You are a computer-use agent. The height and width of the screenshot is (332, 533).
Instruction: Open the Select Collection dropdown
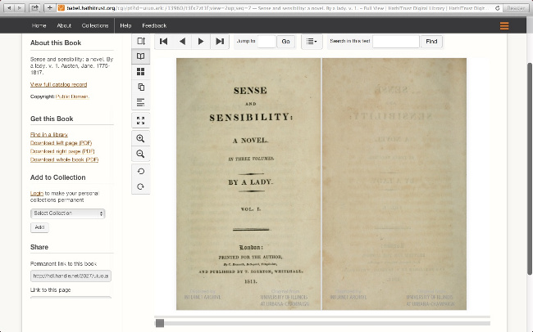click(x=68, y=213)
